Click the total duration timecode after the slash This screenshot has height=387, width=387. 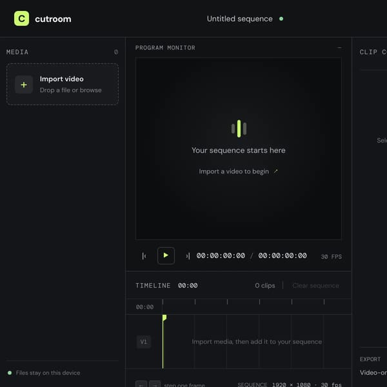(283, 255)
